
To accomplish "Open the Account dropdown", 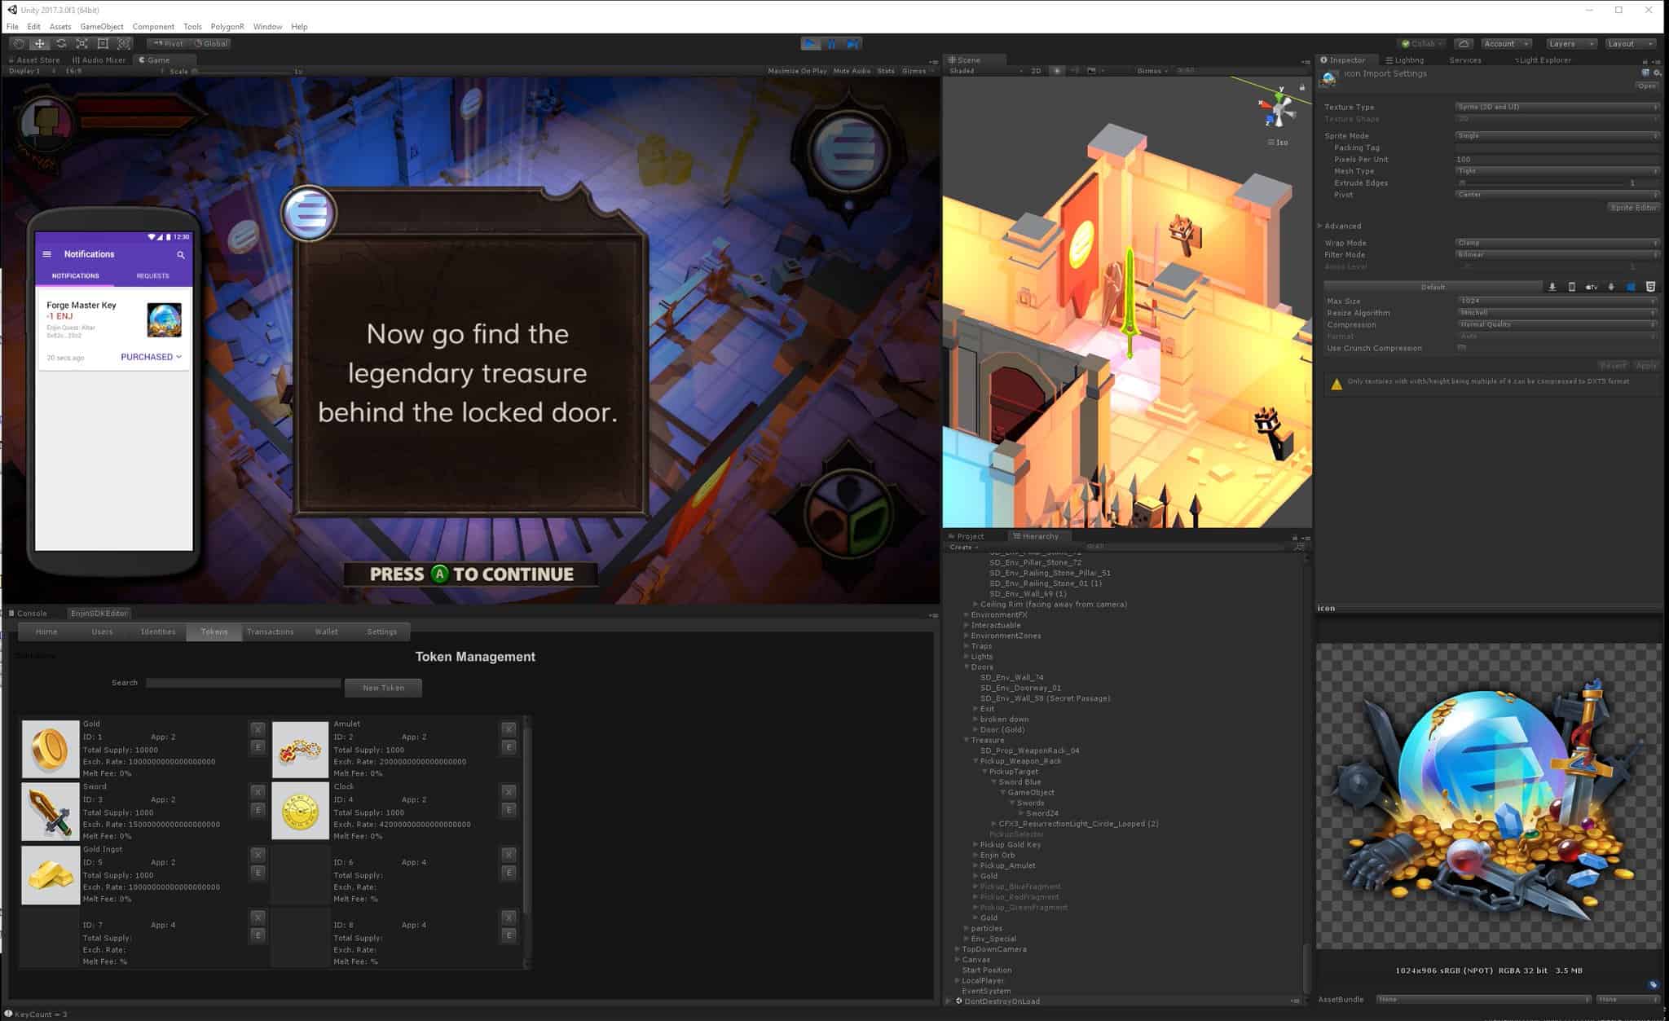I will coord(1506,44).
